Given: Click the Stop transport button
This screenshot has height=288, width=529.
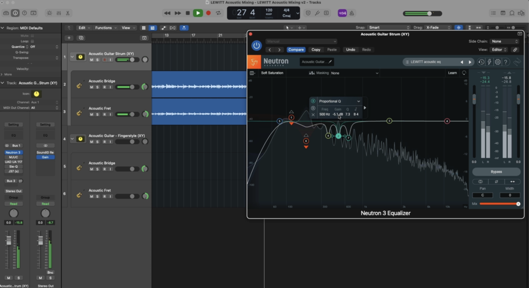Looking at the screenshot, I should coord(188,13).
